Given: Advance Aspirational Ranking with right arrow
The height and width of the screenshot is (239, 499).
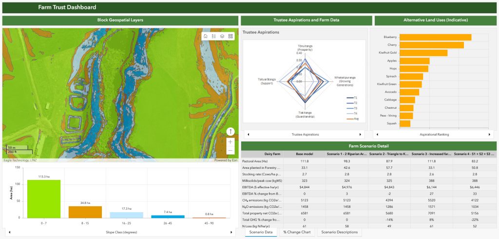Looking at the screenshot, I should [x=489, y=134].
